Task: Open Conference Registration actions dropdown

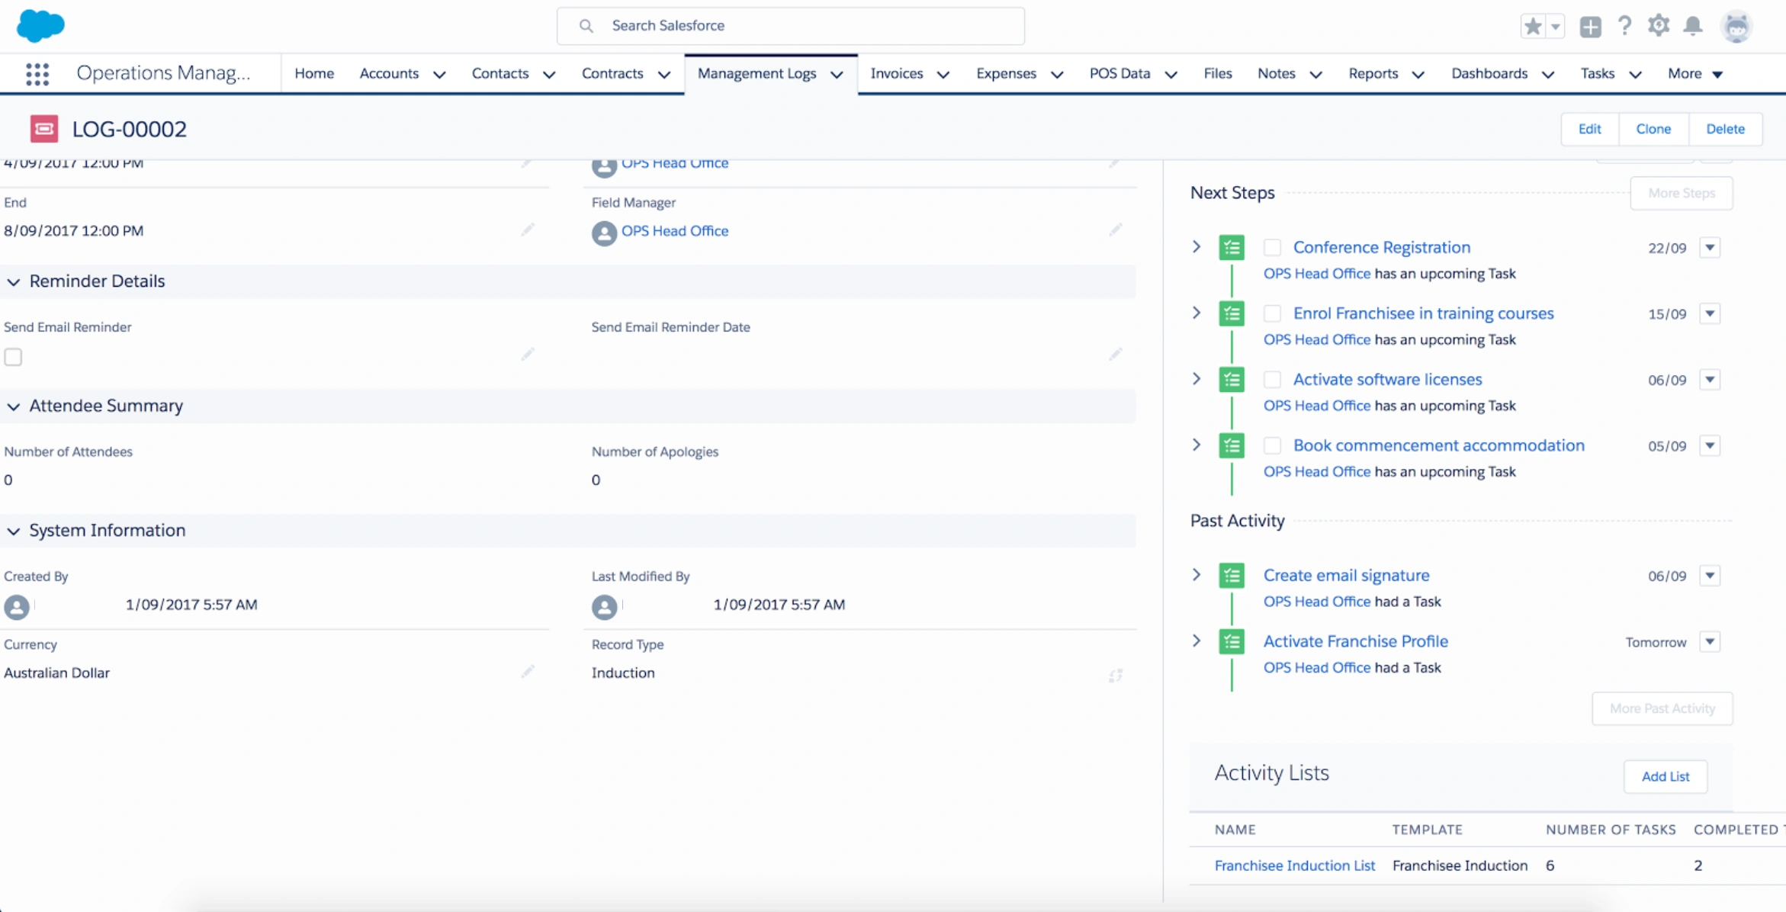Action: point(1710,247)
